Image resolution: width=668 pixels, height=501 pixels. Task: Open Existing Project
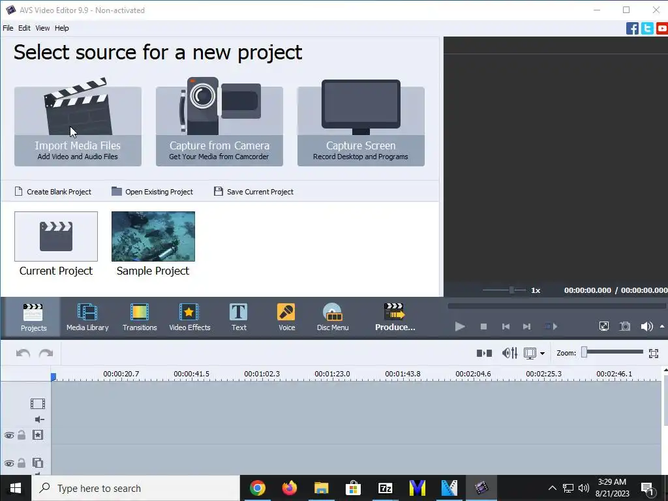tap(152, 192)
